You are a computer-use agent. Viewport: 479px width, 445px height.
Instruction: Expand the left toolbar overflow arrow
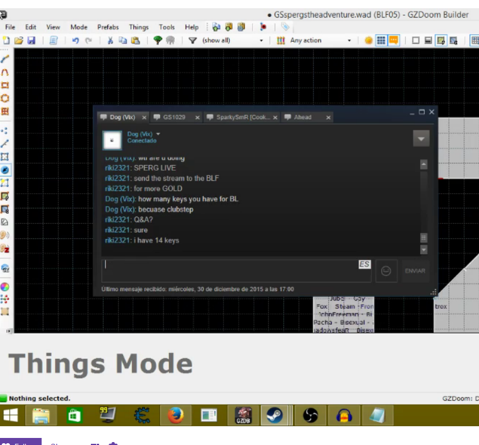point(8,331)
